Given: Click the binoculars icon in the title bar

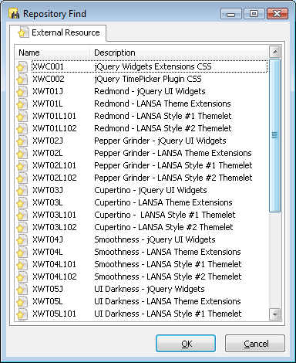Looking at the screenshot, I should [14, 13].
